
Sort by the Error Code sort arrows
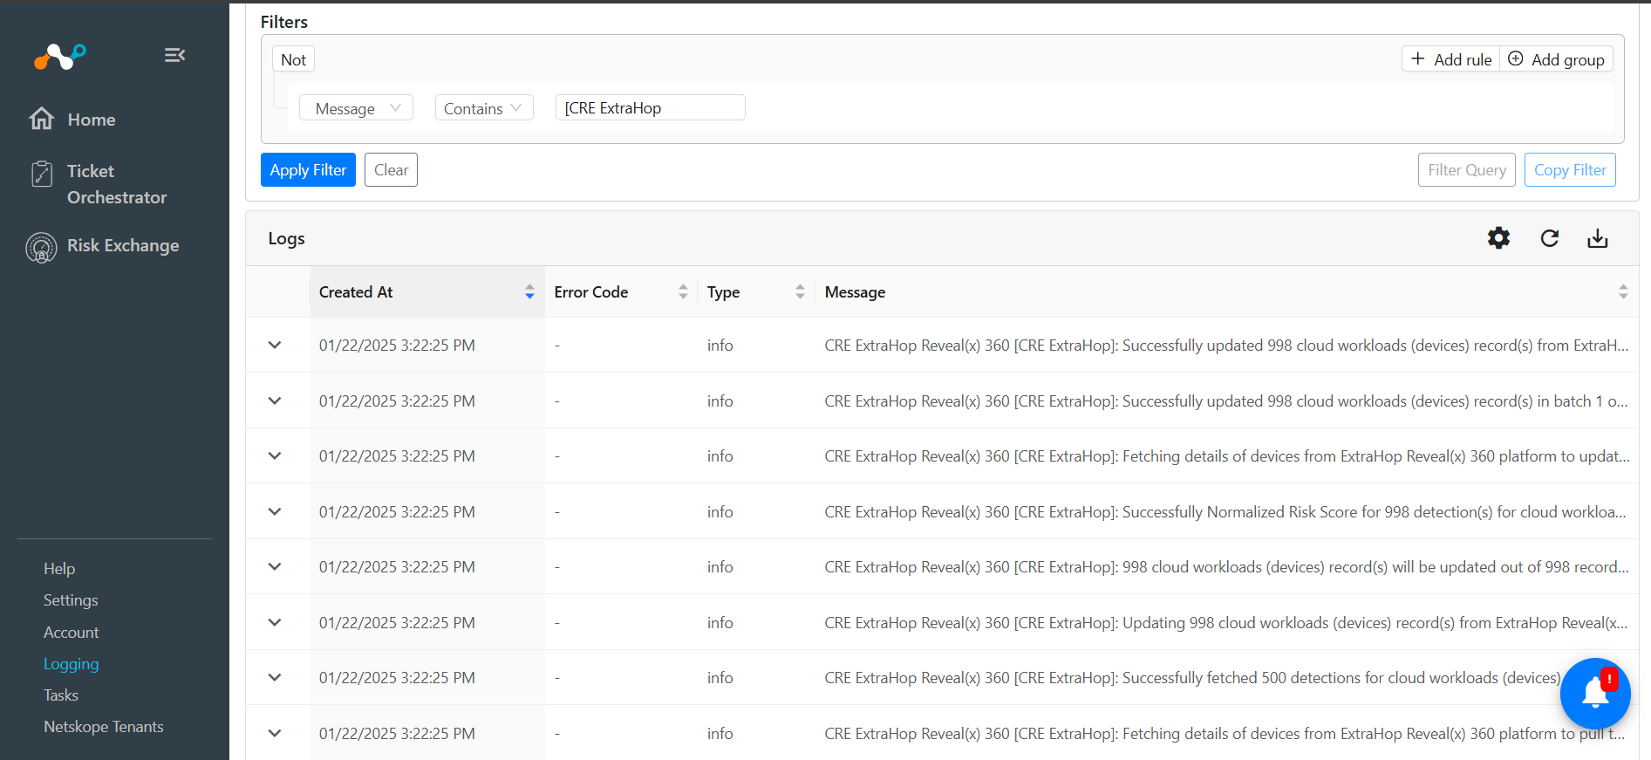683,292
